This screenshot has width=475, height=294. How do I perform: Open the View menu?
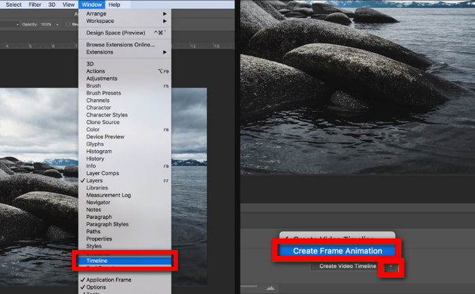[69, 5]
